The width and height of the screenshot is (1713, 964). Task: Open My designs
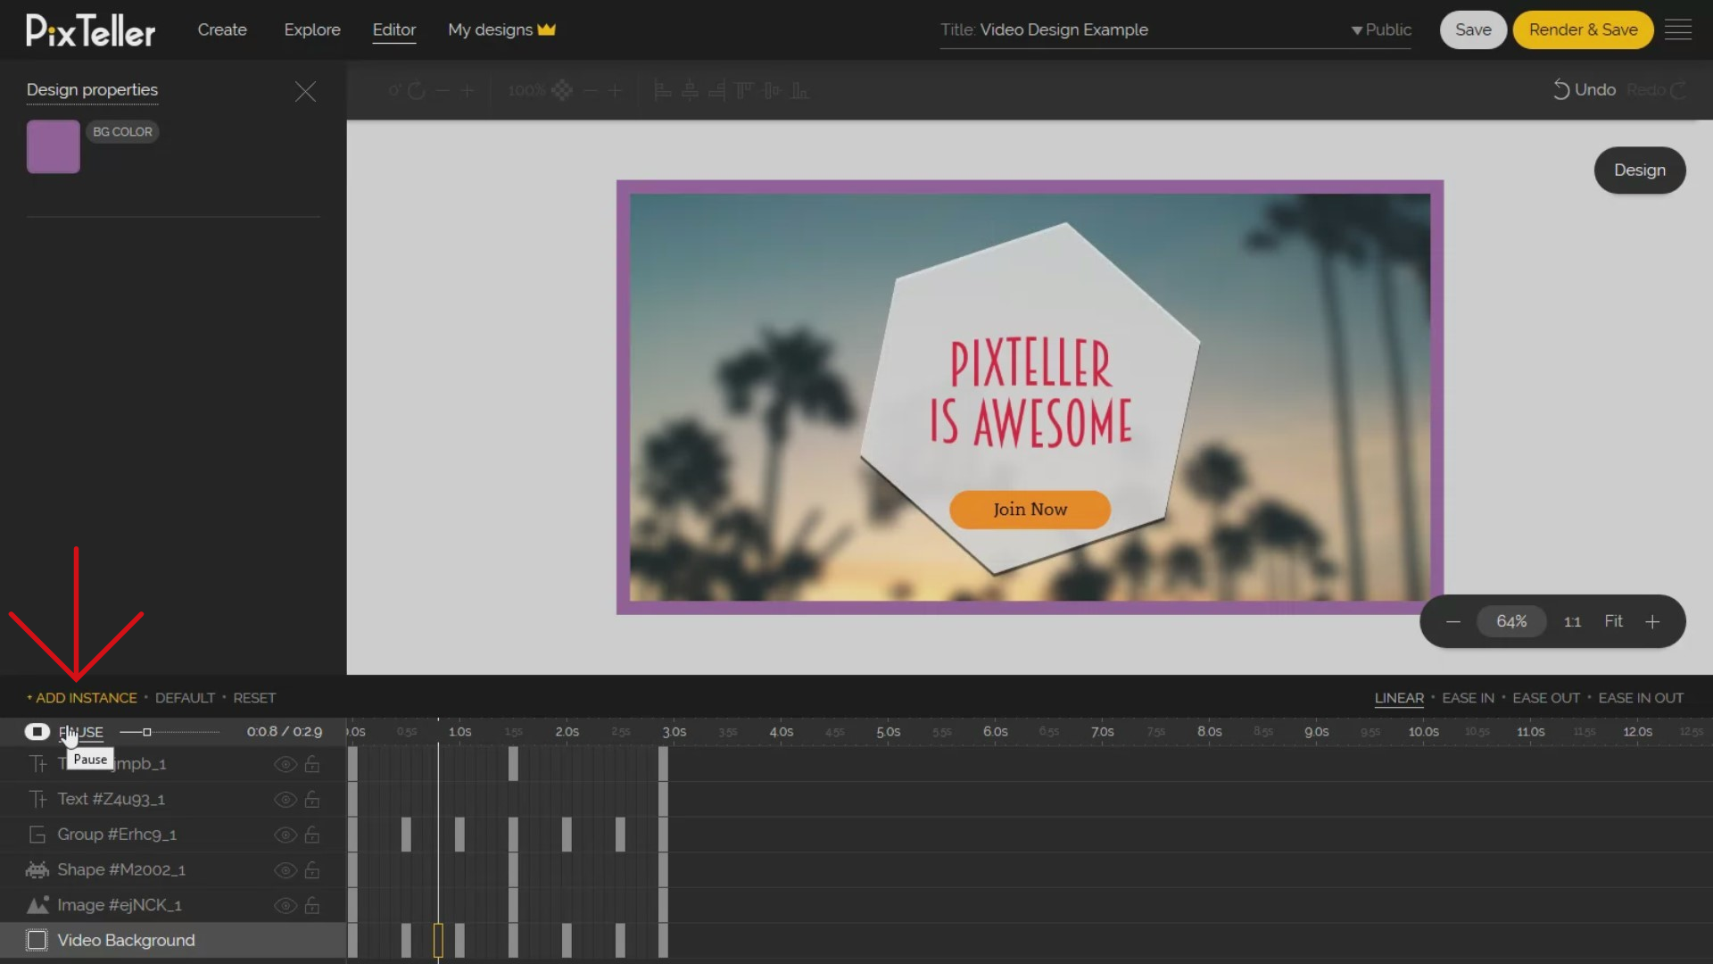(x=490, y=29)
